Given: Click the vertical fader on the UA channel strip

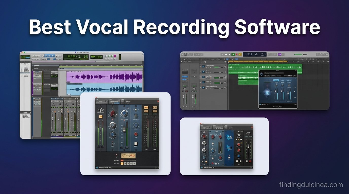Looking at the screenshot, I should (x=124, y=129).
